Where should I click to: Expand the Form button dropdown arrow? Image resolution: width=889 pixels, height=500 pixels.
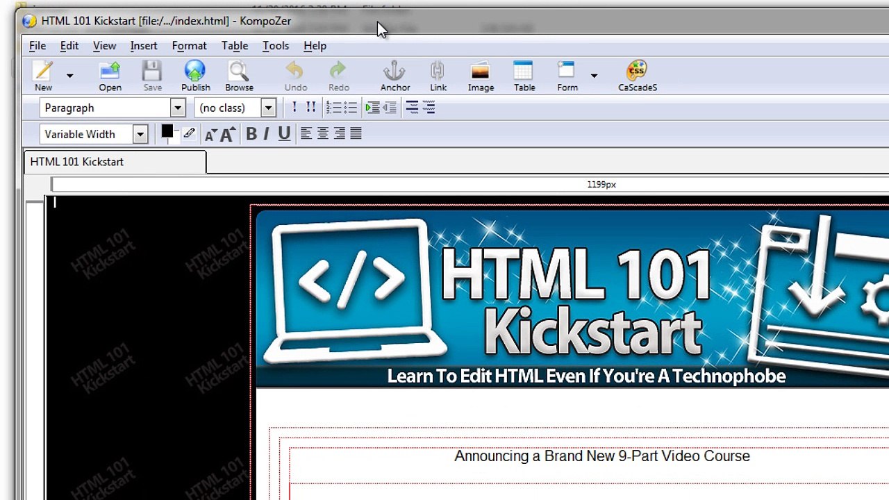click(x=594, y=76)
